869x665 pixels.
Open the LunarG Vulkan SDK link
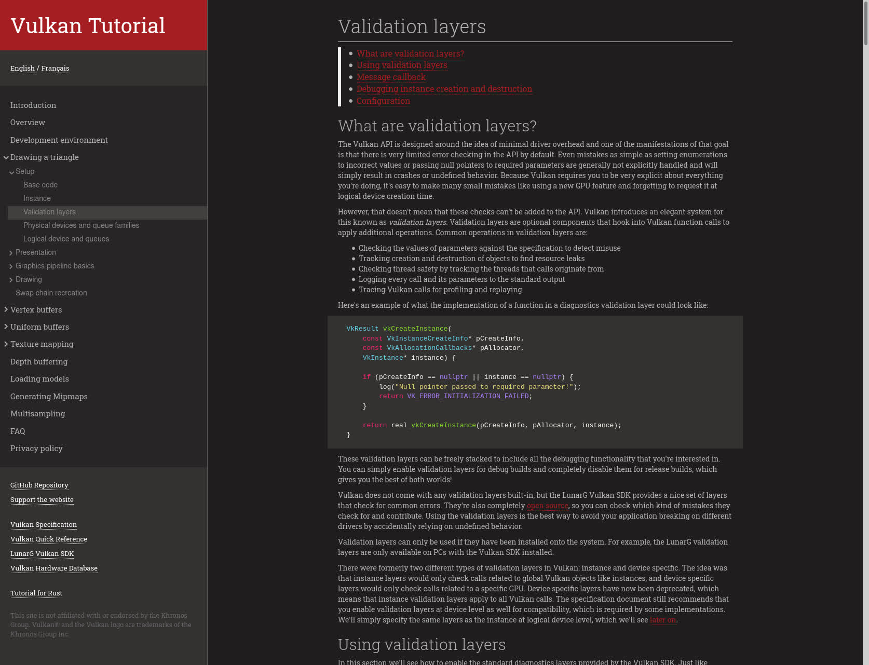pos(42,553)
